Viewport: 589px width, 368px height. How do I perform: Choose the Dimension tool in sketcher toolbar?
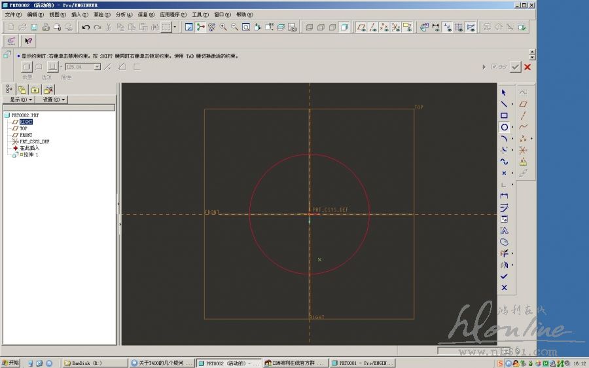[x=504, y=196]
